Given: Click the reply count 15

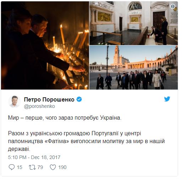Looking at the screenshot, I should point(20,167).
